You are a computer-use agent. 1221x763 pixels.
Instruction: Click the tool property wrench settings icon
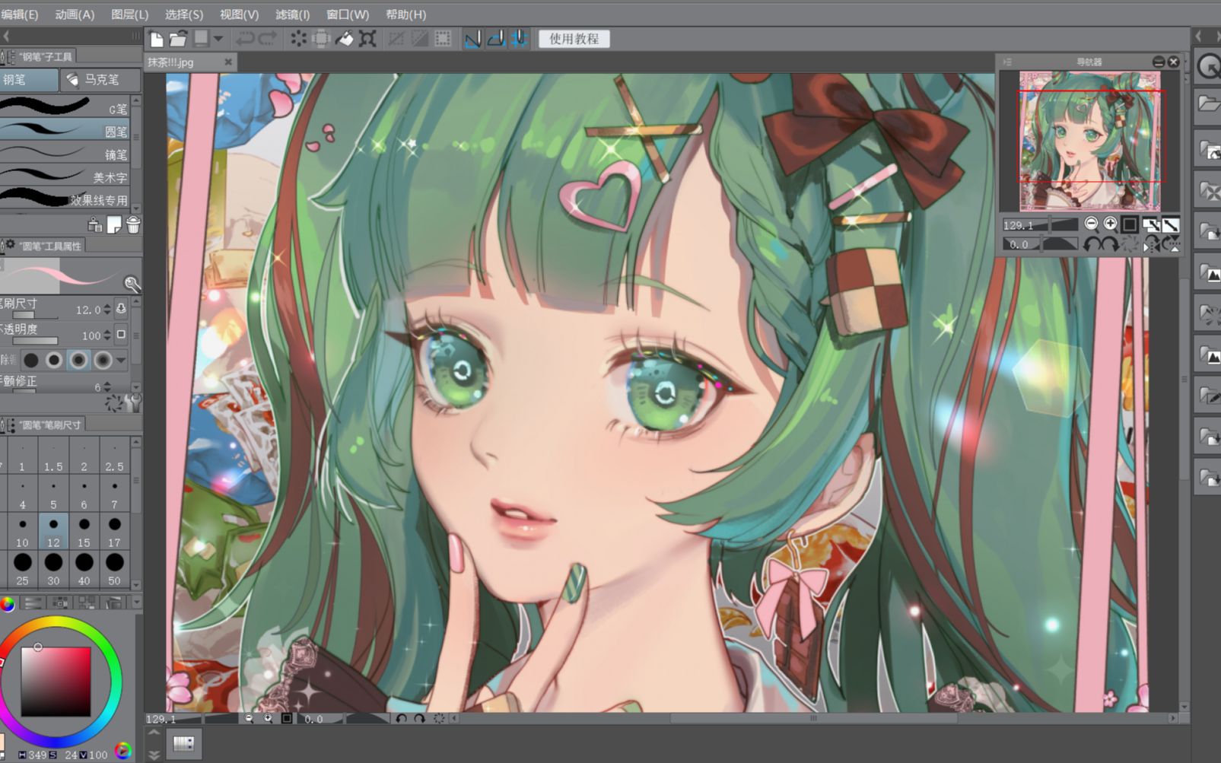tap(133, 403)
